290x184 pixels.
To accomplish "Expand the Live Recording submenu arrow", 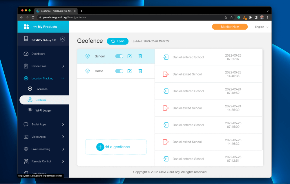I will (63, 149).
